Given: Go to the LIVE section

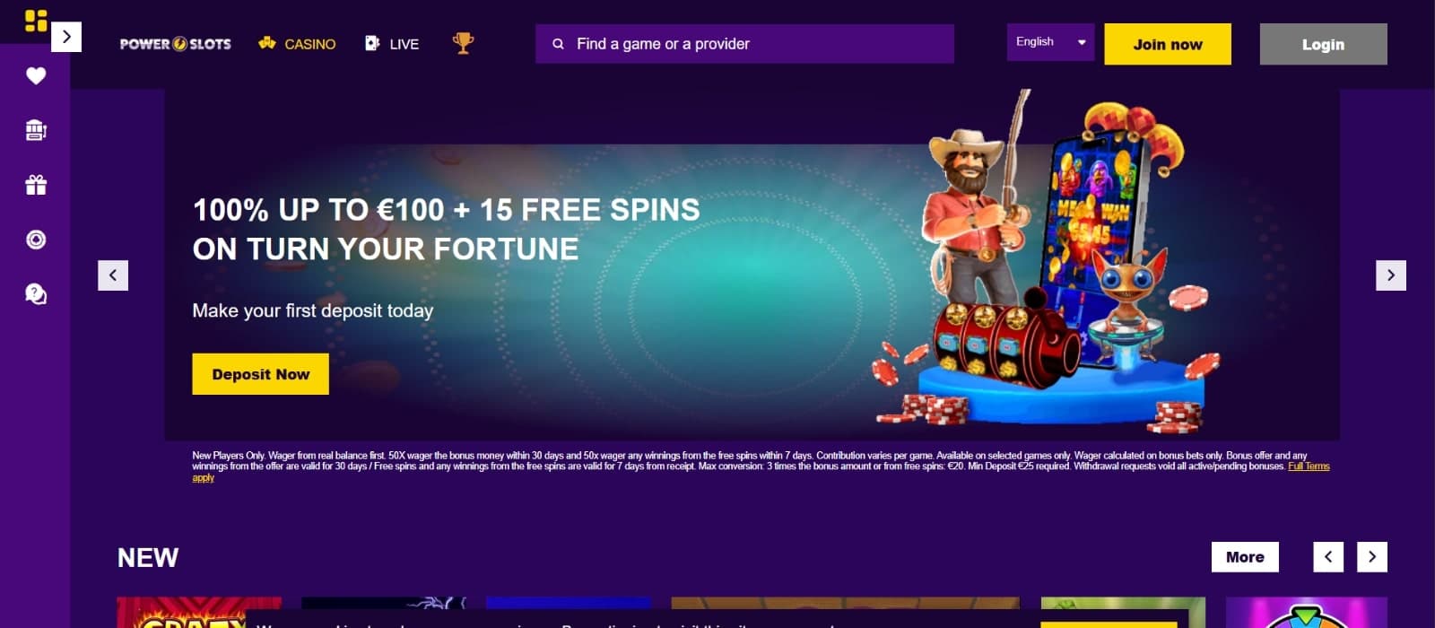Looking at the screenshot, I should (x=392, y=44).
